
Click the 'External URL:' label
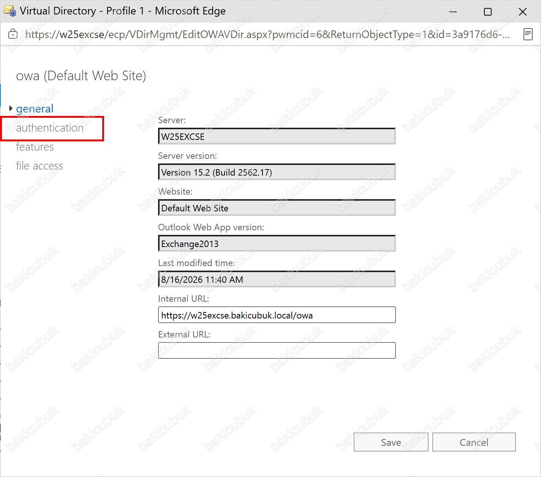pos(184,334)
